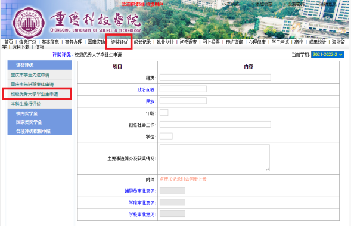Open 重庆市先进班集体申请 in the sidebar
This screenshot has width=351, height=226.
point(32,85)
